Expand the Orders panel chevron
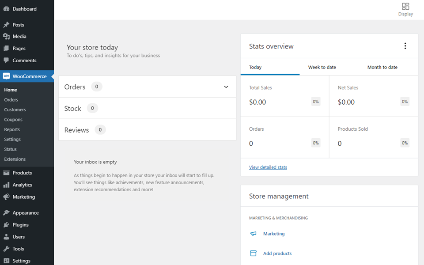Viewport: 424px width, 265px height. (x=226, y=87)
